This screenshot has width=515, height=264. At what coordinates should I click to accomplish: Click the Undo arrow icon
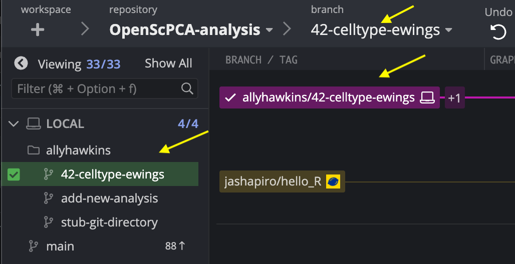[x=498, y=32]
